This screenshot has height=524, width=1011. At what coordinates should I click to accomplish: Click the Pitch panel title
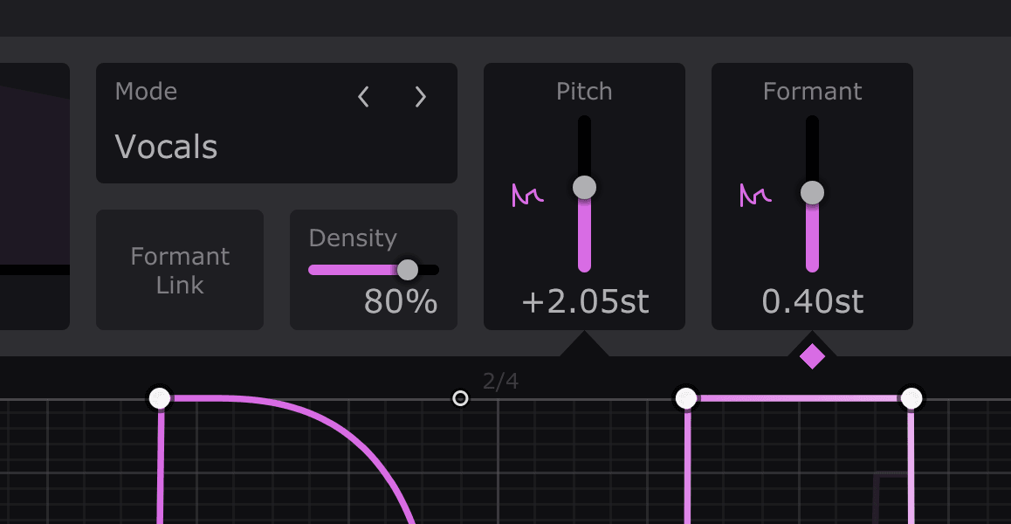pyautogui.click(x=584, y=92)
